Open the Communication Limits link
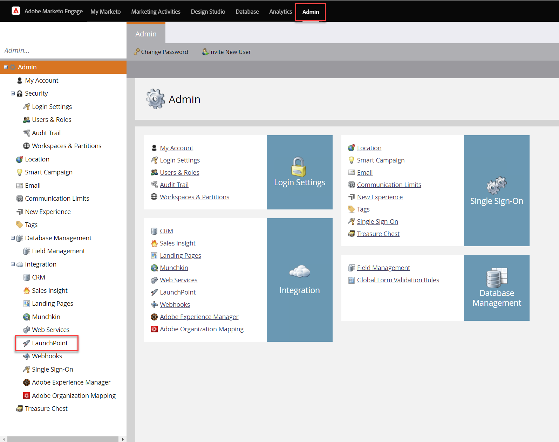The width and height of the screenshot is (559, 442). (389, 185)
